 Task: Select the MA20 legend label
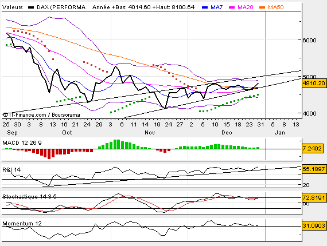click(x=246, y=7)
